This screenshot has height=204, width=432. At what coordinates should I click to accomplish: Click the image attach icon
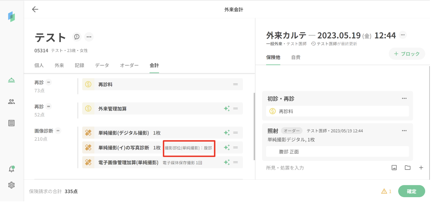(394, 168)
